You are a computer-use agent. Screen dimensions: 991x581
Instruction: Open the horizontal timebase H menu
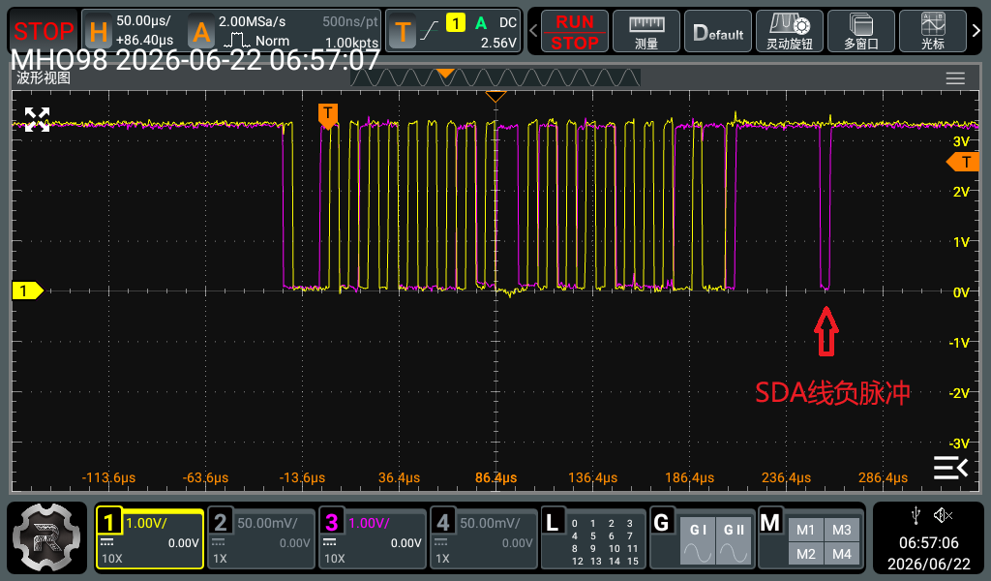98,31
